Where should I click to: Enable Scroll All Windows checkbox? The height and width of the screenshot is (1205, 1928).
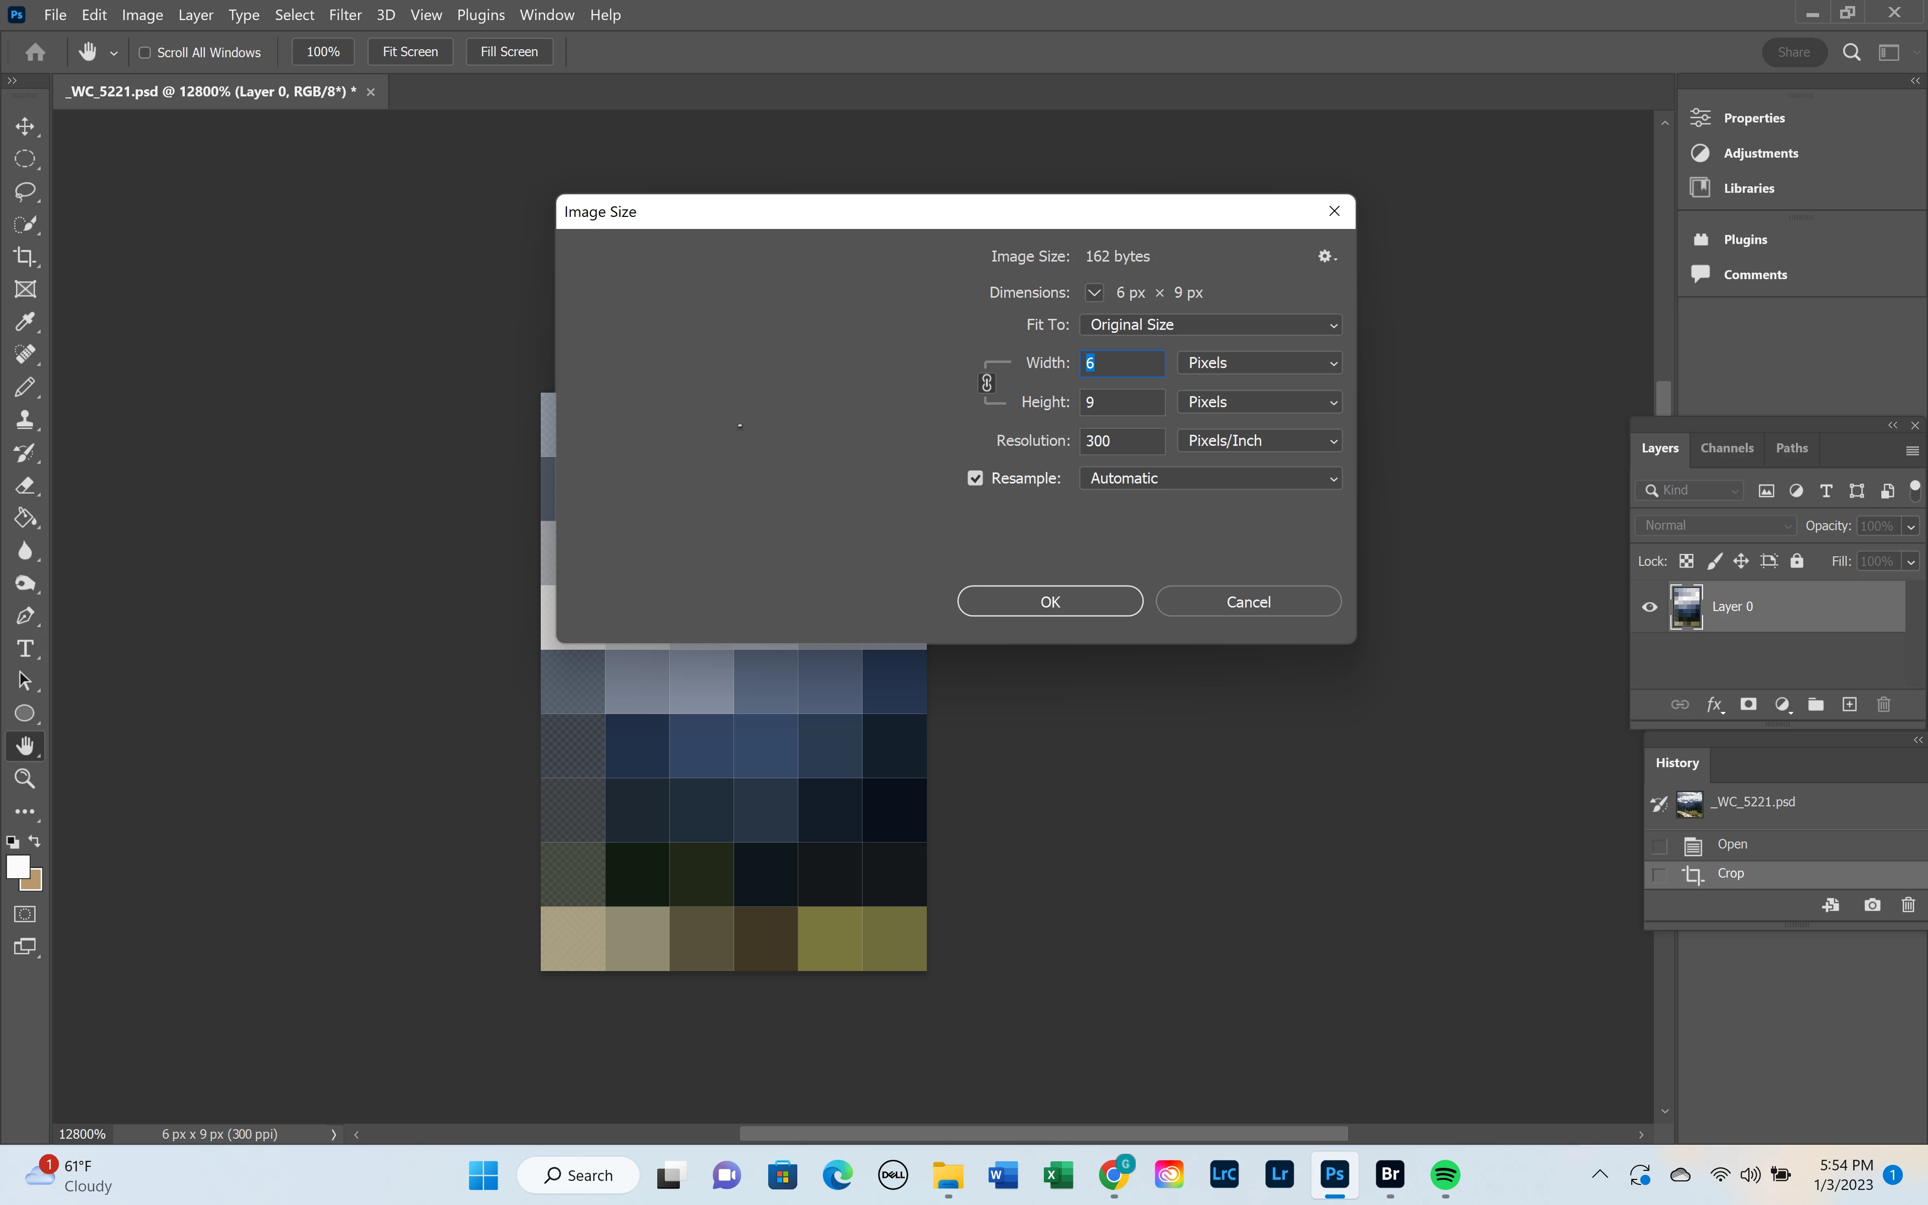coord(145,53)
